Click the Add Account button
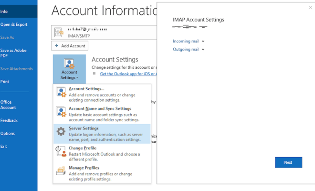This screenshot has width=315, height=191. point(70,46)
